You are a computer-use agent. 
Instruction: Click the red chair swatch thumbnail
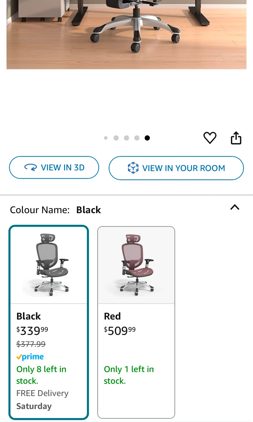(136, 265)
